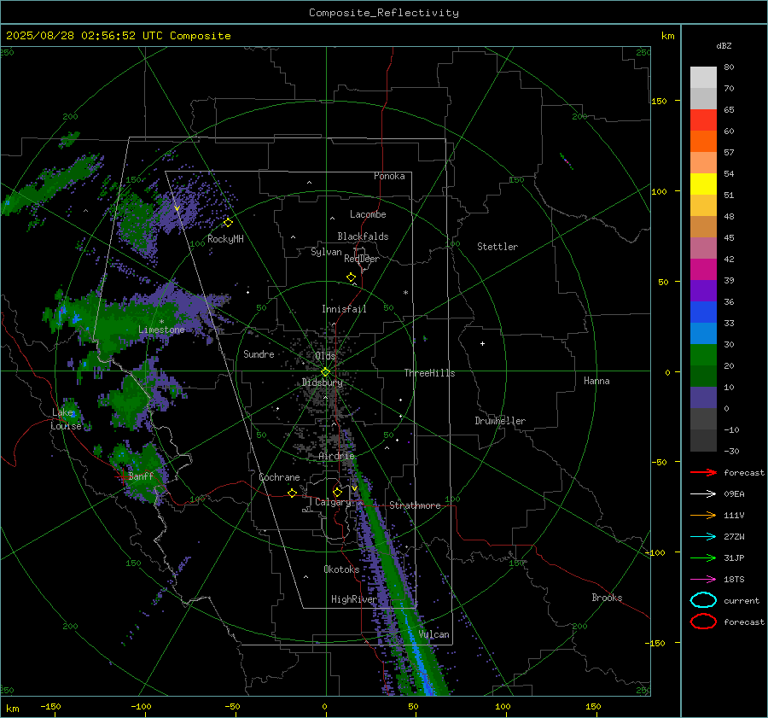The image size is (768, 718).
Task: Click the Banff label on the map
Action: pos(141,476)
